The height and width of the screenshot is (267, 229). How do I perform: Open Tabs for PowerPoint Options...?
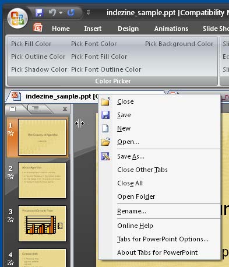coord(159,239)
